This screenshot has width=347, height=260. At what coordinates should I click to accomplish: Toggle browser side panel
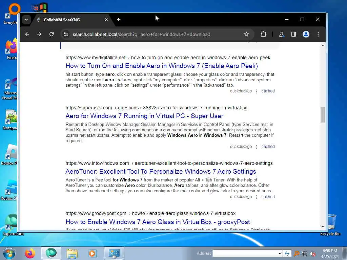294,34
